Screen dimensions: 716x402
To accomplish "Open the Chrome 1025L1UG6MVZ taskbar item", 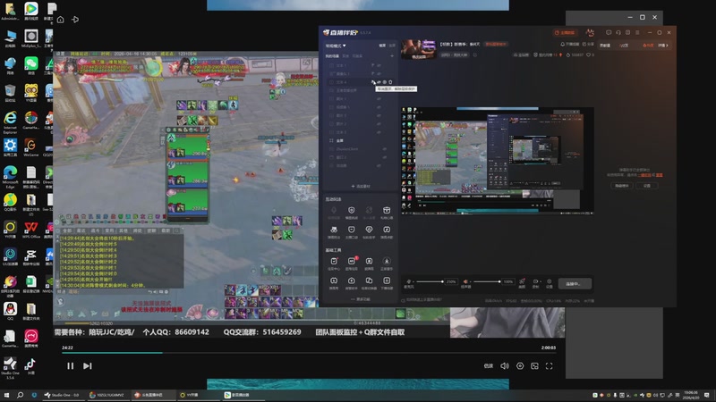I will 107,395.
